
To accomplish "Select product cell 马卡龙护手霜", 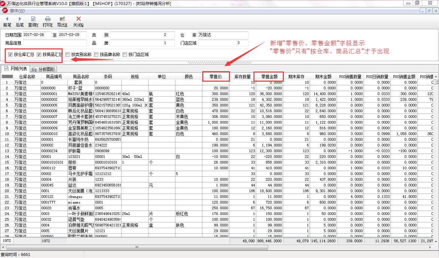I will pyautogui.click(x=81, y=174).
